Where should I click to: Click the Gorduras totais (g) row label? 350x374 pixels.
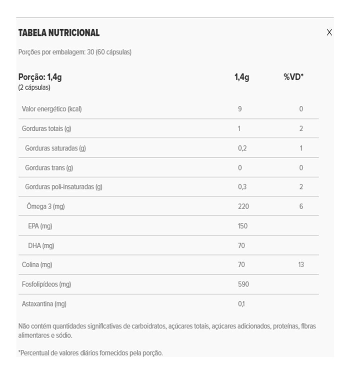point(47,129)
